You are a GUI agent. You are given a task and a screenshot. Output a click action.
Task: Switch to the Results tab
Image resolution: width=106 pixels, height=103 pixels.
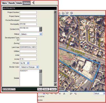pyautogui.click(x=12, y=3)
